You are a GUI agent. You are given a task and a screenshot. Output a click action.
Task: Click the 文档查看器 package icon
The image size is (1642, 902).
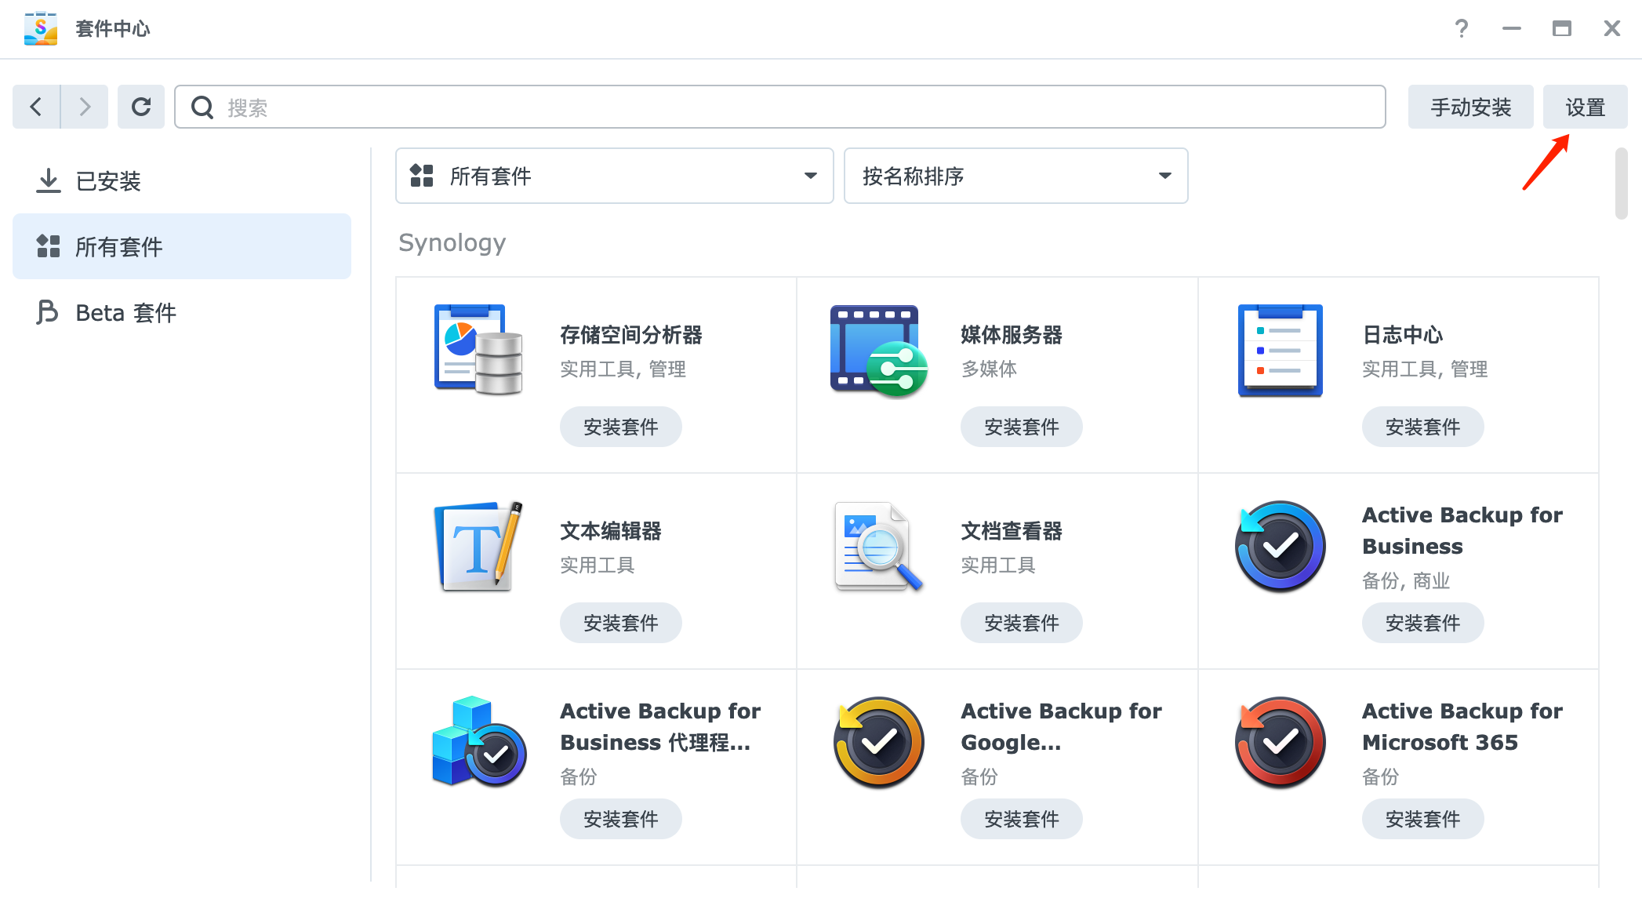(879, 546)
